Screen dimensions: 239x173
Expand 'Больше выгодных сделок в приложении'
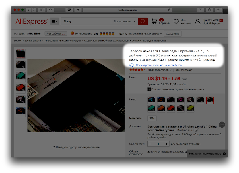coord(176,89)
